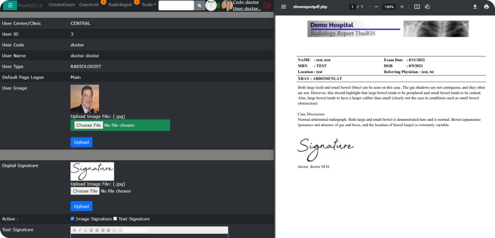
Task: Zoom in the PDF report
Action: [x=402, y=7]
